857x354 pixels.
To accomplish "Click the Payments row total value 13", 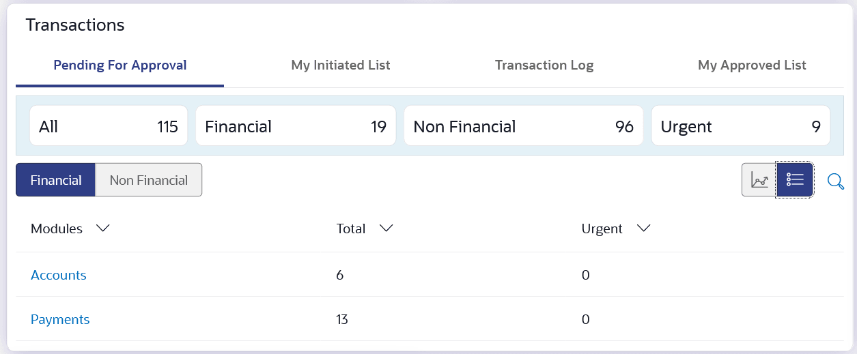I will pyautogui.click(x=342, y=319).
